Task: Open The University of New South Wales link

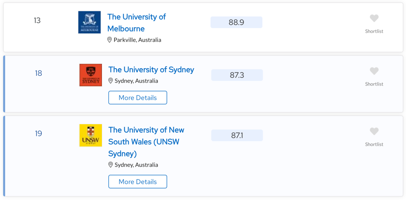Action: click(x=146, y=141)
